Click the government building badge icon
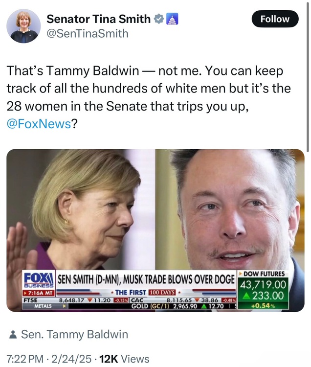 click(172, 20)
